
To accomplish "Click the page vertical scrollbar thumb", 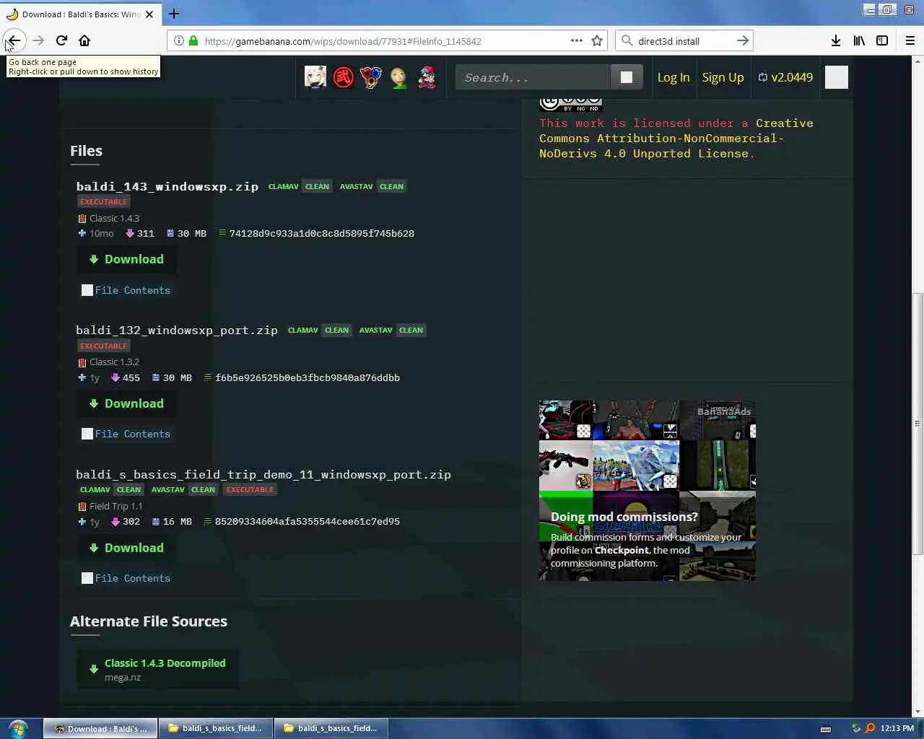I will click(x=918, y=424).
